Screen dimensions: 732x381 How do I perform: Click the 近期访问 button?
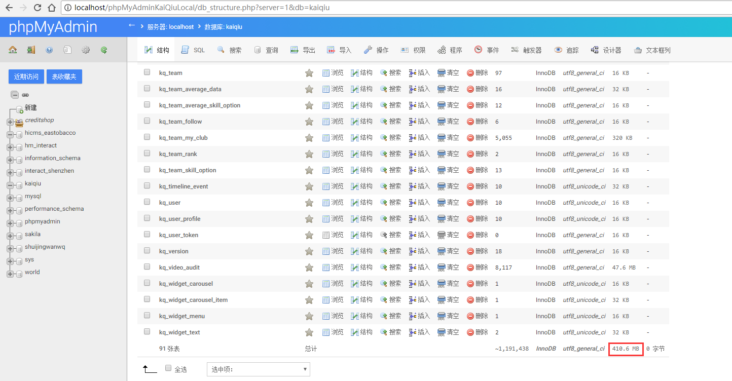tap(26, 77)
